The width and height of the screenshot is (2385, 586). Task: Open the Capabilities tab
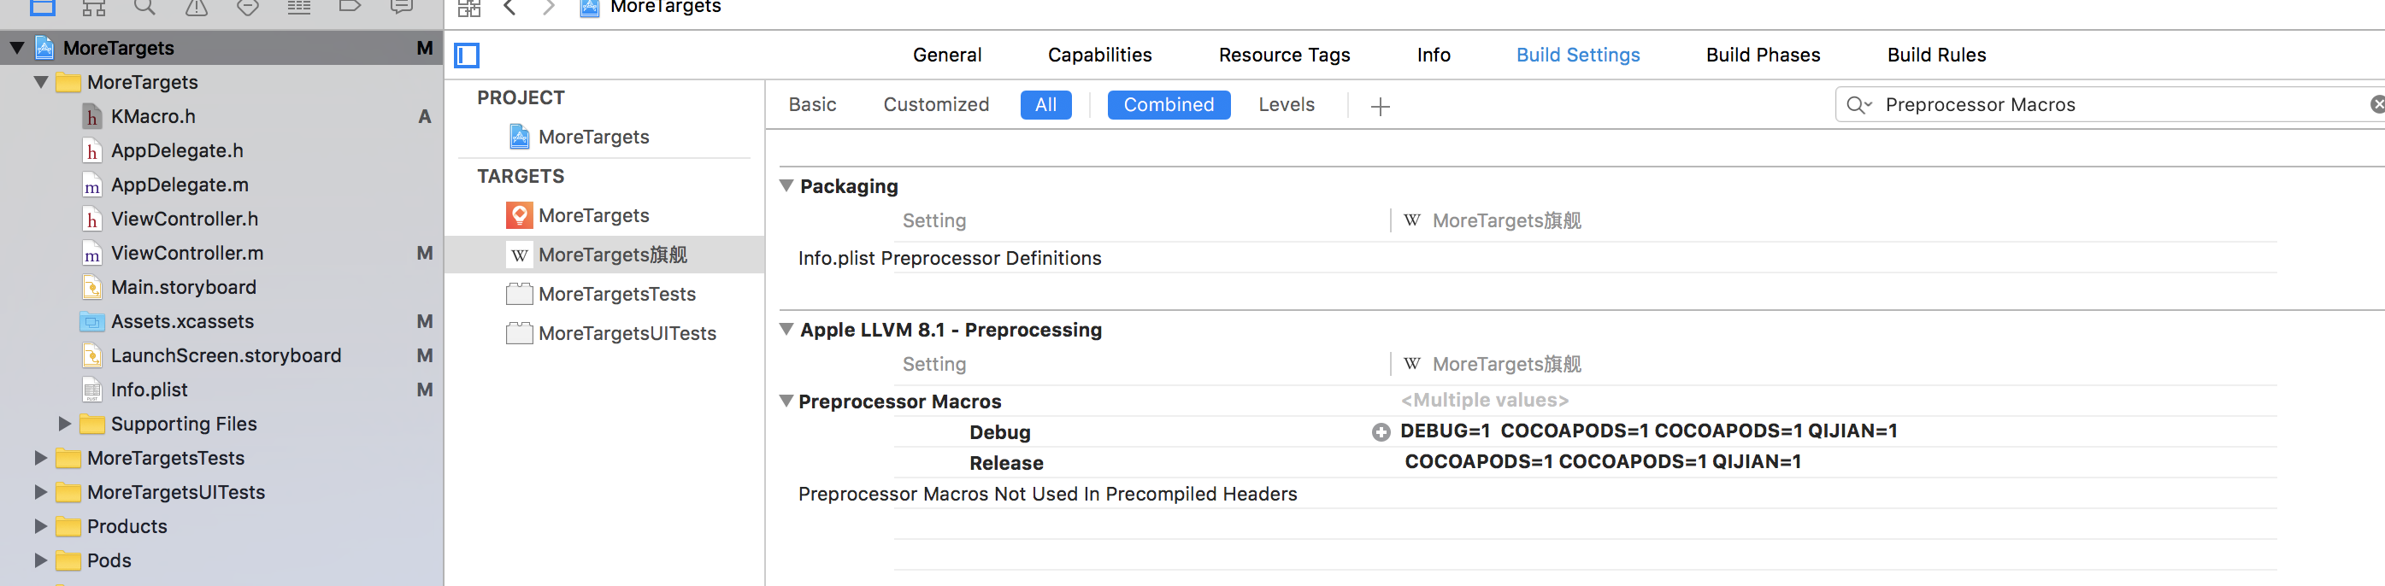(x=1099, y=56)
